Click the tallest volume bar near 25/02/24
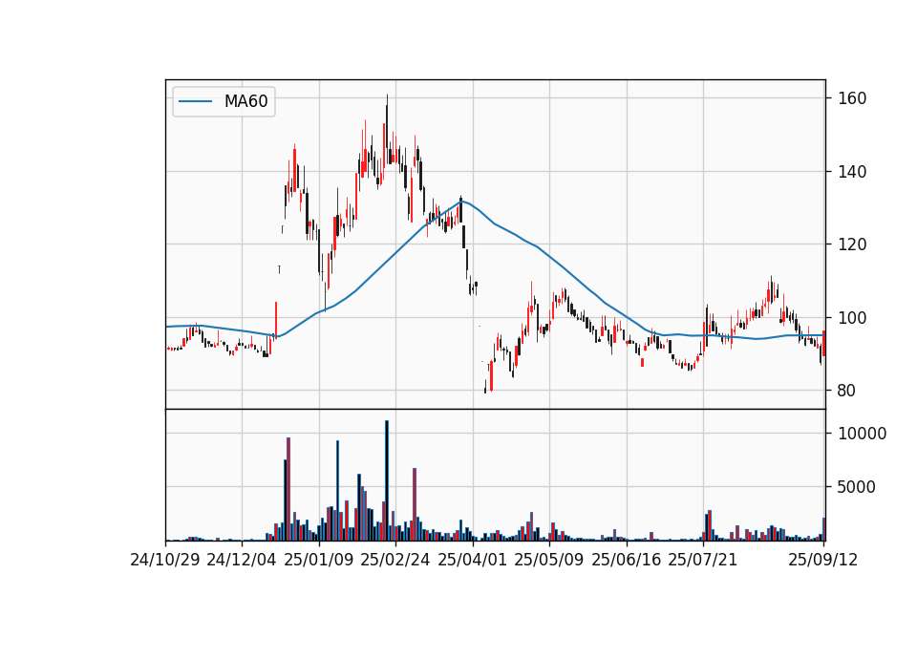 coord(387,480)
